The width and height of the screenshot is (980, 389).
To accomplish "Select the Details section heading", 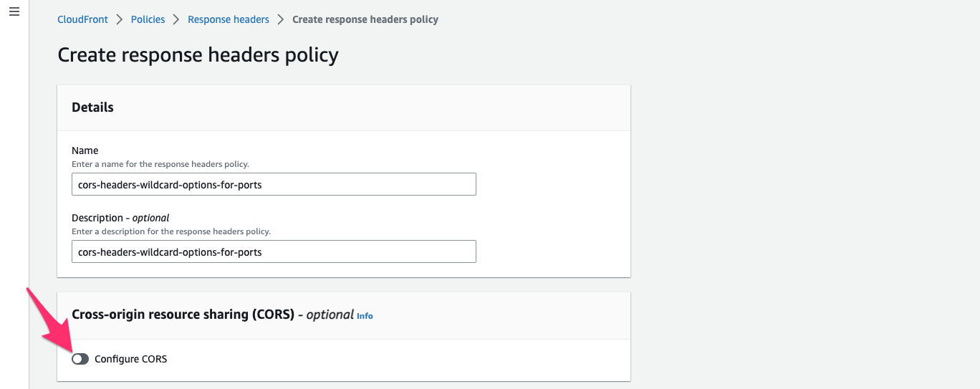I will coord(92,107).
